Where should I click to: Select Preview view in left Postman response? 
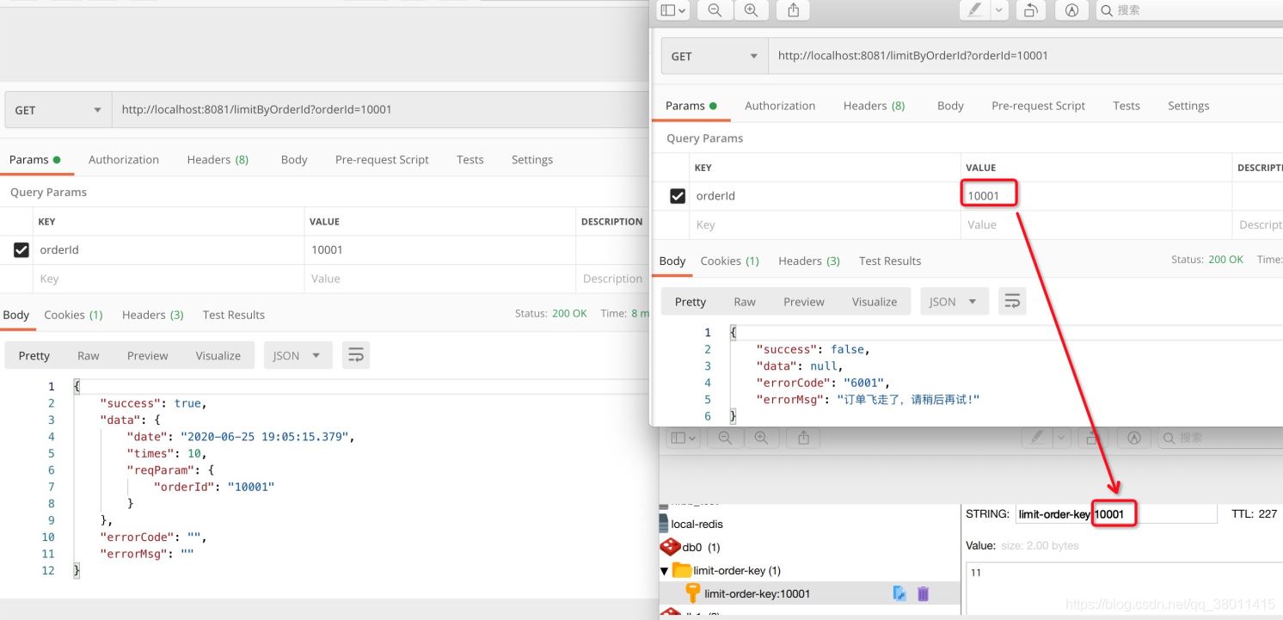click(x=148, y=355)
